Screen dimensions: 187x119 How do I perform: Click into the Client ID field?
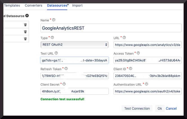click(148, 76)
